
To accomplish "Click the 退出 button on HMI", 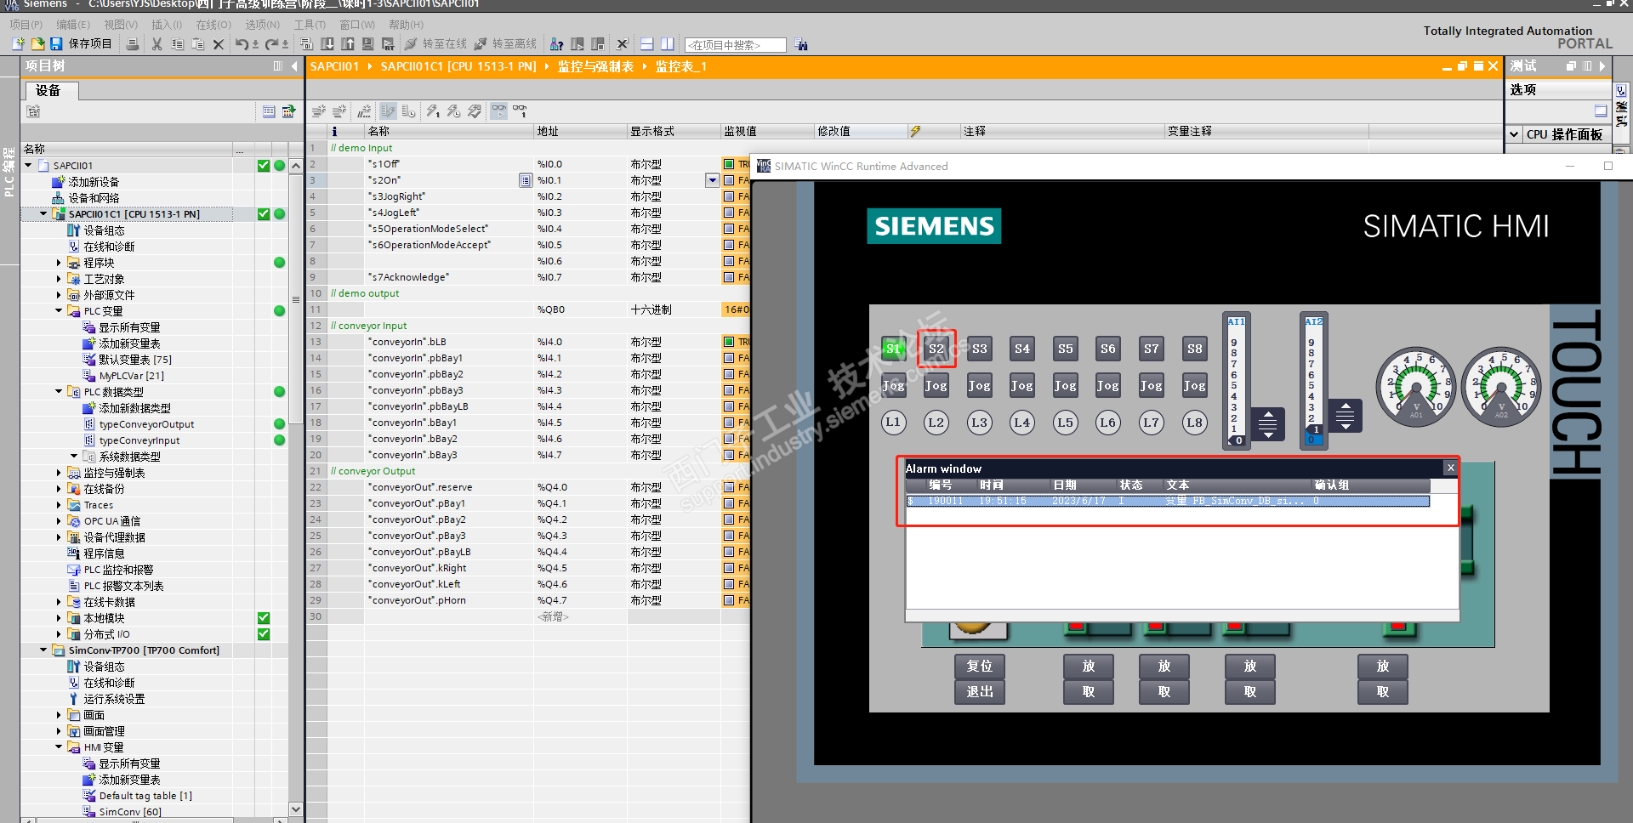I will pos(980,692).
